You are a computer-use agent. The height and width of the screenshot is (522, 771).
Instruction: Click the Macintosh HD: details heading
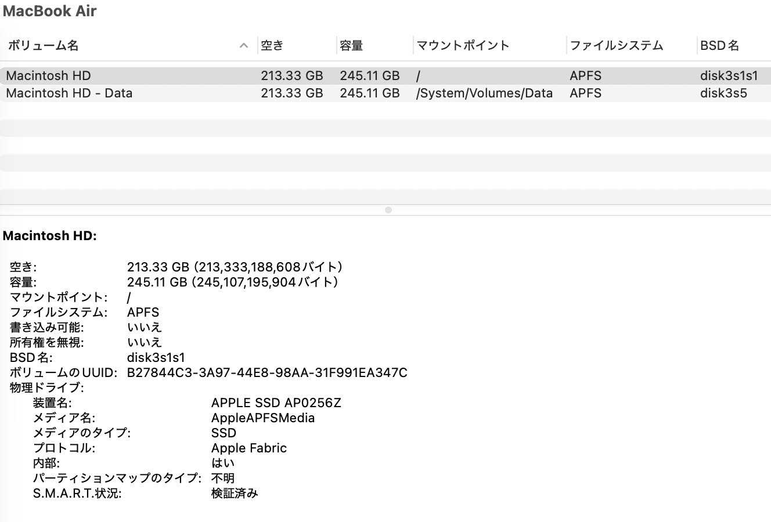point(49,235)
